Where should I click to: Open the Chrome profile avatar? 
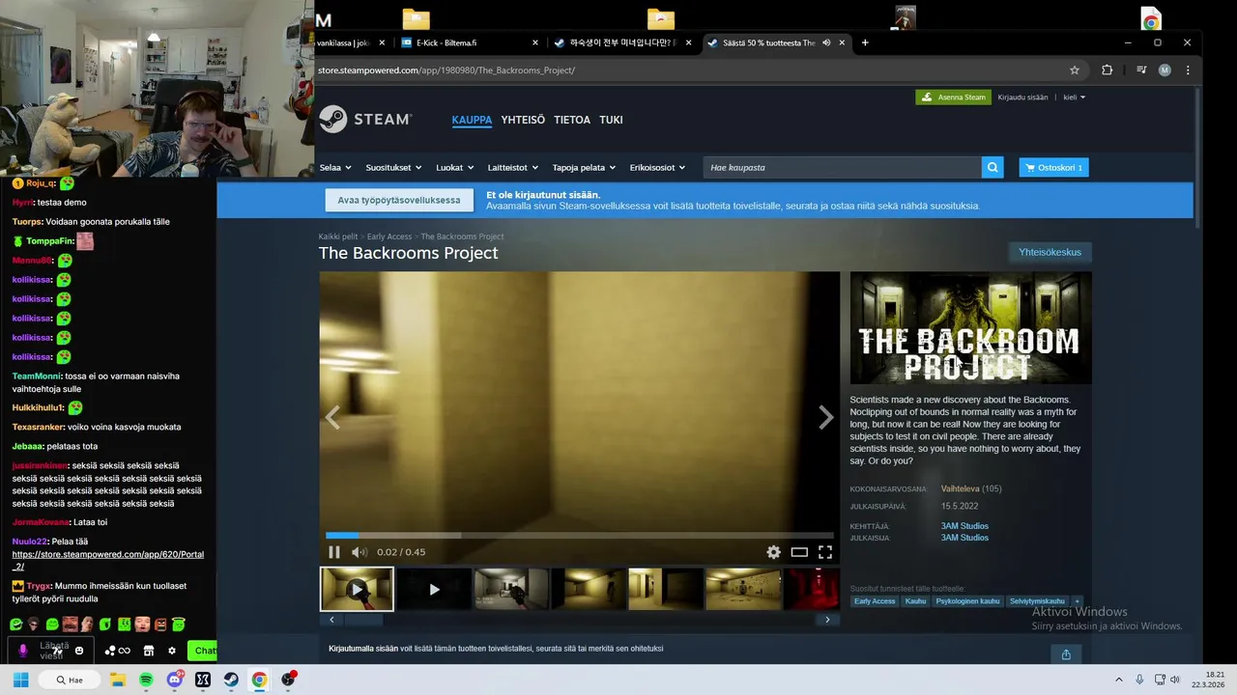1165,69
